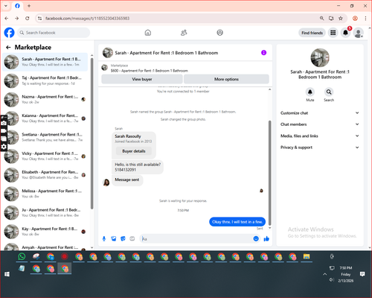Screen dimensions: 372x298
Task: Click the conversation list scrollbar
Action: click(92, 133)
